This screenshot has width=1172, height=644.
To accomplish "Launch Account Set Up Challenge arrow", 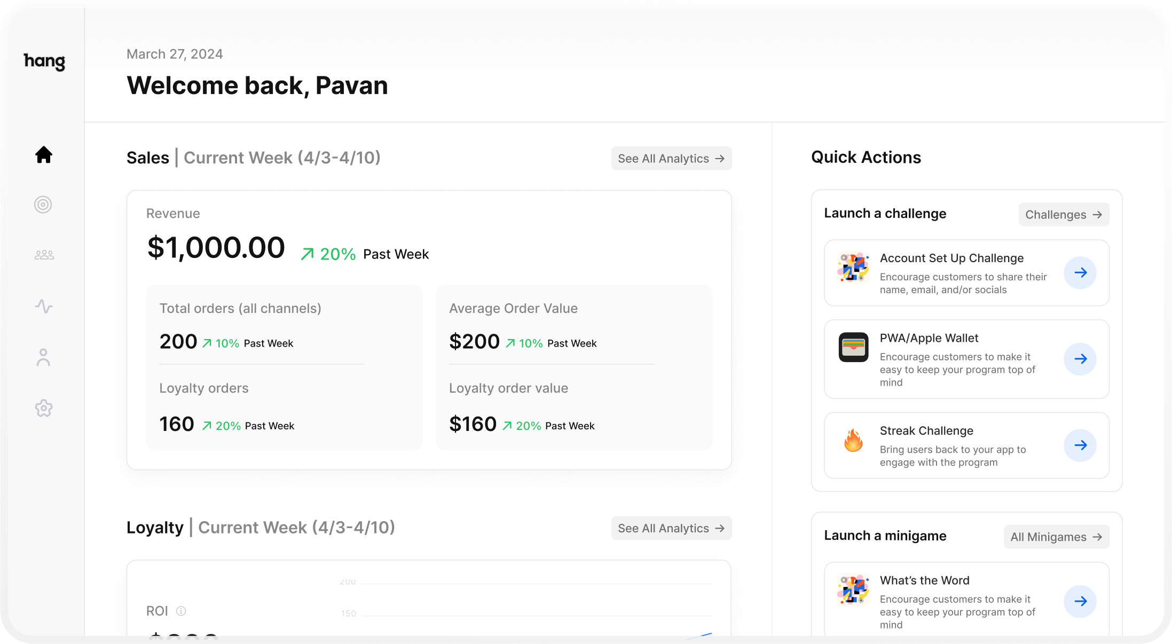I will 1080,273.
